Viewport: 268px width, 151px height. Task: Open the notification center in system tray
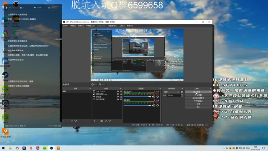pyautogui.click(x=263, y=148)
